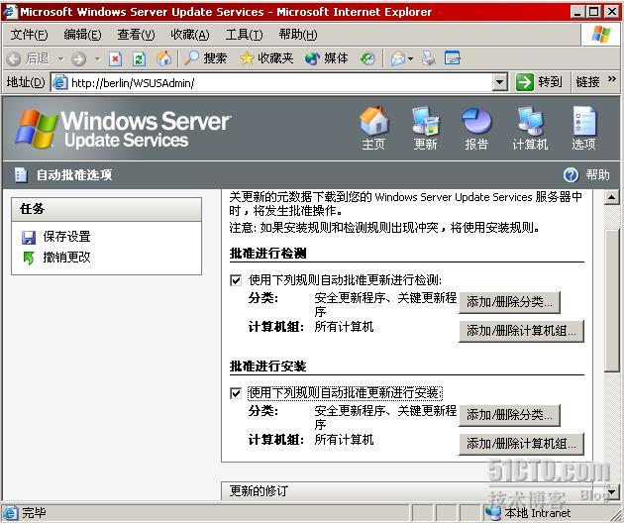Click the content scrollbar down arrow
624x523 pixels.
[611, 492]
